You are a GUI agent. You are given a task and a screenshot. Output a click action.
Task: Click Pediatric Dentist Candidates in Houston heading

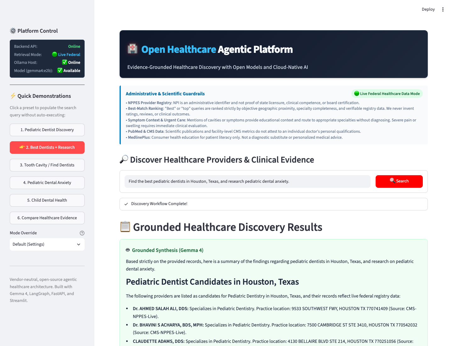(212, 282)
